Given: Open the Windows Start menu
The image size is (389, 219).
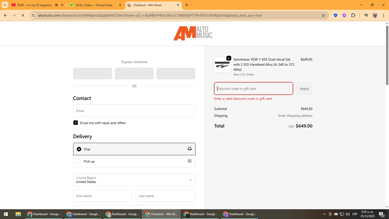Looking at the screenshot, I should point(6,214).
